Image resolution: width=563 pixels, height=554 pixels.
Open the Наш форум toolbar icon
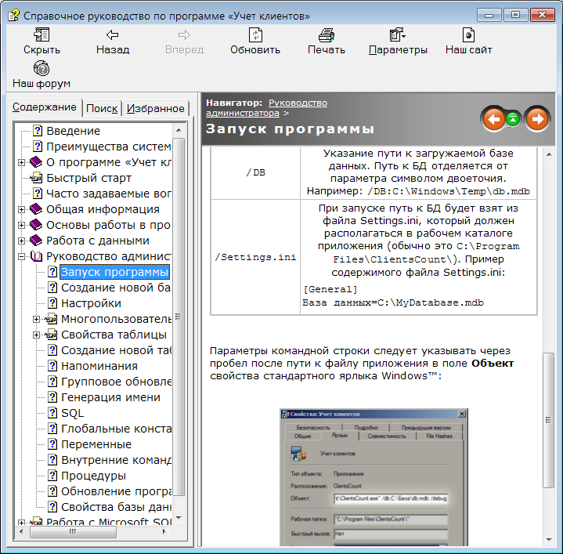[x=42, y=69]
